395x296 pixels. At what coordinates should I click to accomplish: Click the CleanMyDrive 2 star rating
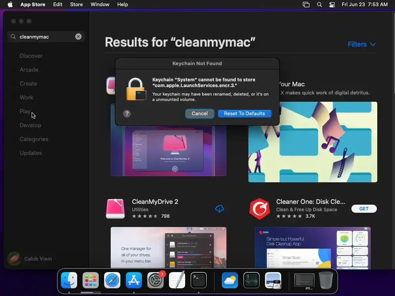point(145,216)
